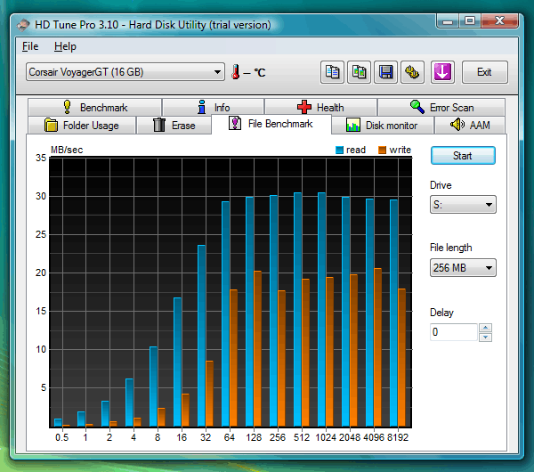Image resolution: width=534 pixels, height=472 pixels.
Task: Click the Exit button
Action: [x=485, y=72]
